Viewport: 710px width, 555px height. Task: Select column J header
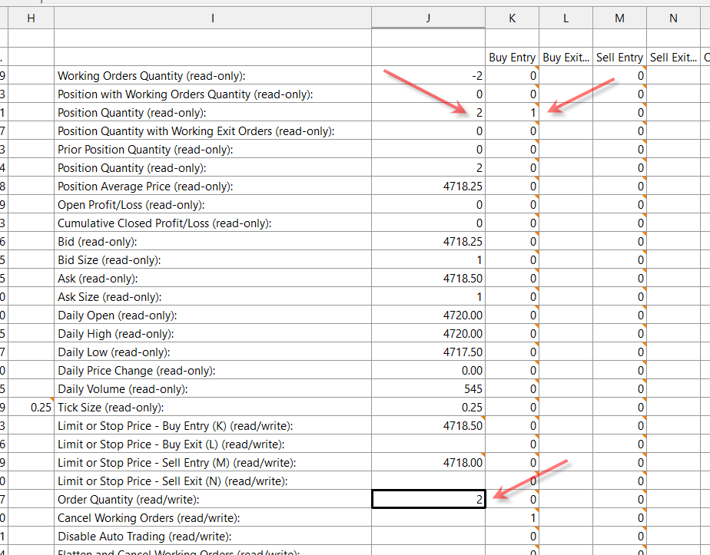[428, 18]
